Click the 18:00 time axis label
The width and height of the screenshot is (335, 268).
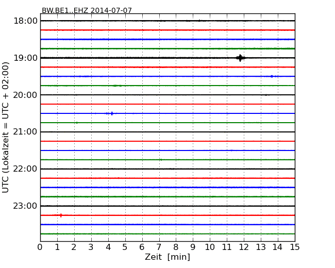[25, 21]
